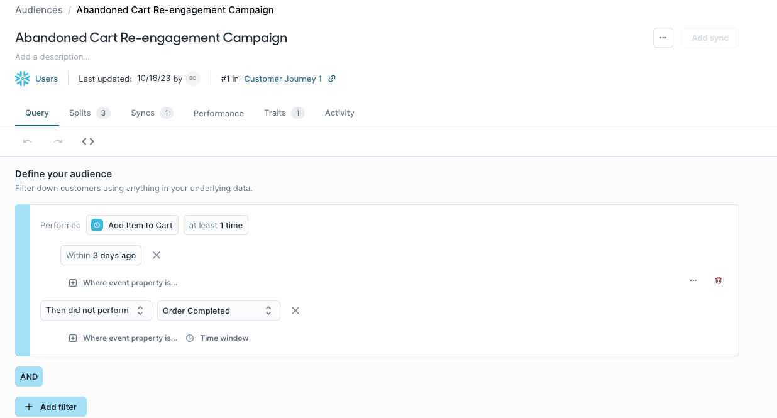The image size is (777, 418).
Task: Open the Then did not perform dropdown
Action: click(x=96, y=310)
